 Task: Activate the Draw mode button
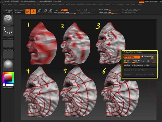point(33,11)
